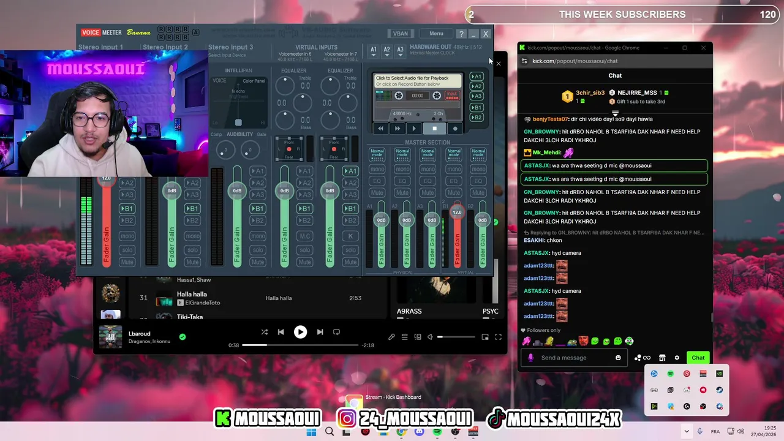This screenshot has width=784, height=441.
Task: Click the green saved checkmark beside Lbaroud
Action: tap(183, 337)
